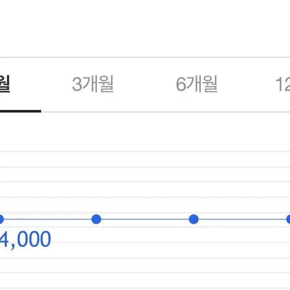This screenshot has height=290, width=290.
Task: Click the chart data point beneath 6개월
Action: point(193,219)
